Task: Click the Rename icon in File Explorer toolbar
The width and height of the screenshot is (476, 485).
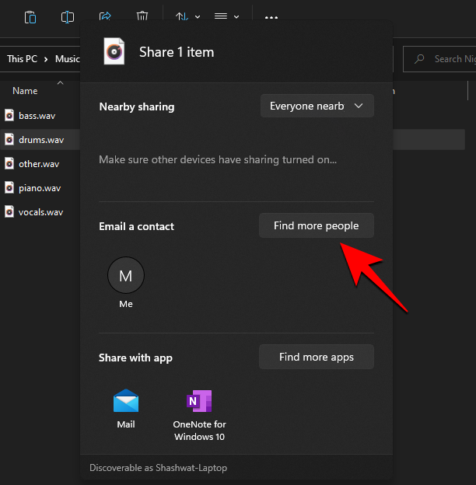Action: [x=68, y=17]
